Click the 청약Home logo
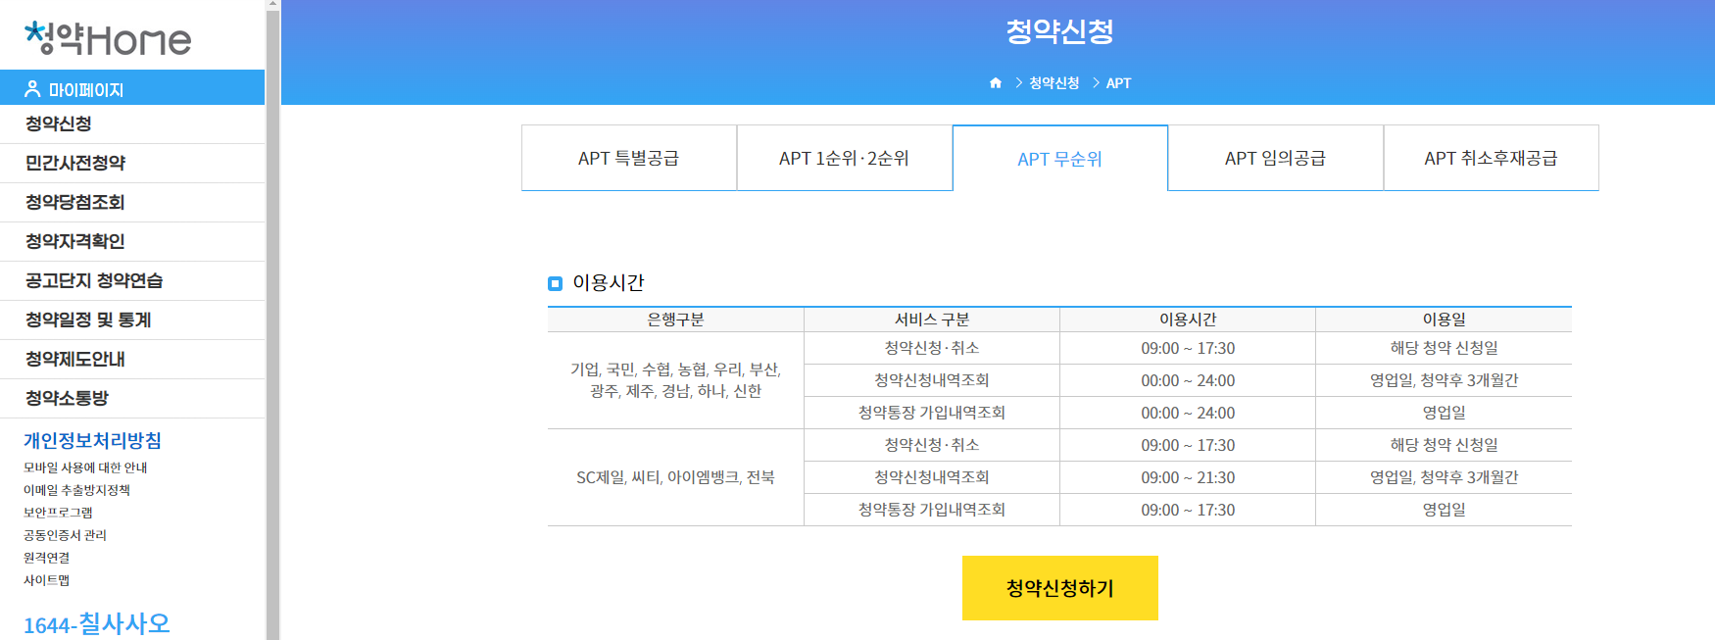Screen dimensions: 1715x640 click(x=108, y=37)
